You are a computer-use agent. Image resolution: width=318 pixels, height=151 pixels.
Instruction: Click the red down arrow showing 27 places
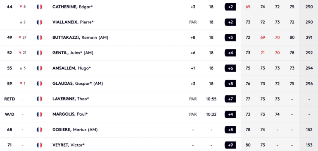[20, 37]
